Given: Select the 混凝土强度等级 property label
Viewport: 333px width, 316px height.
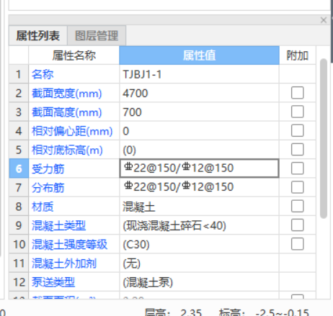Looking at the screenshot, I should tap(69, 245).
